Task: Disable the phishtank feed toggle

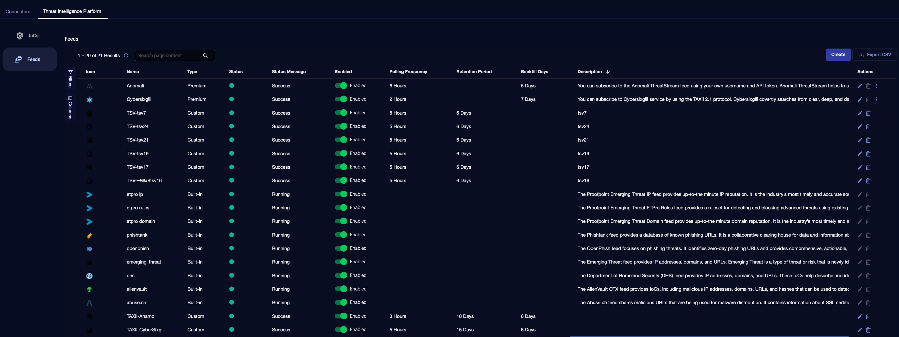Action: 341,235
